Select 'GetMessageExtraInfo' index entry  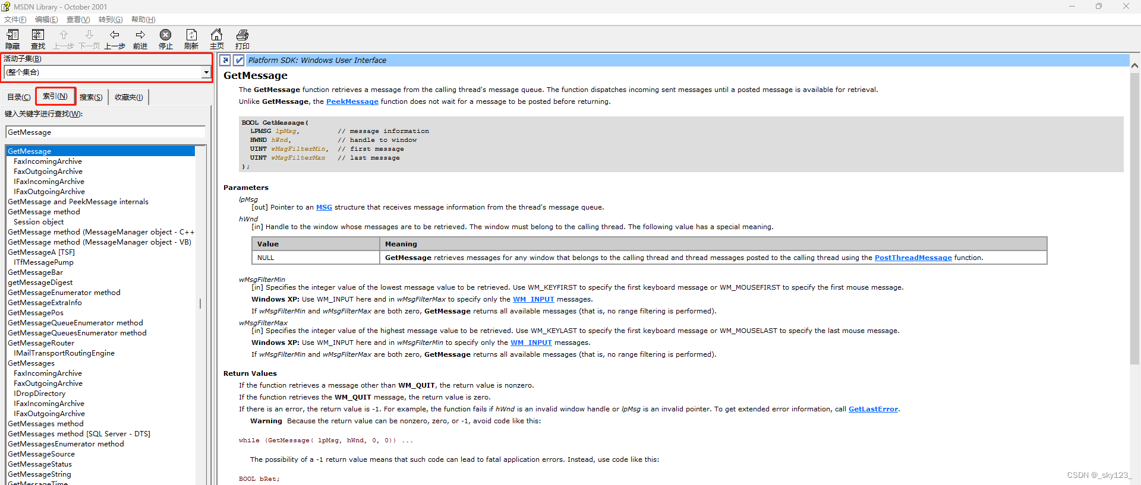pos(45,303)
